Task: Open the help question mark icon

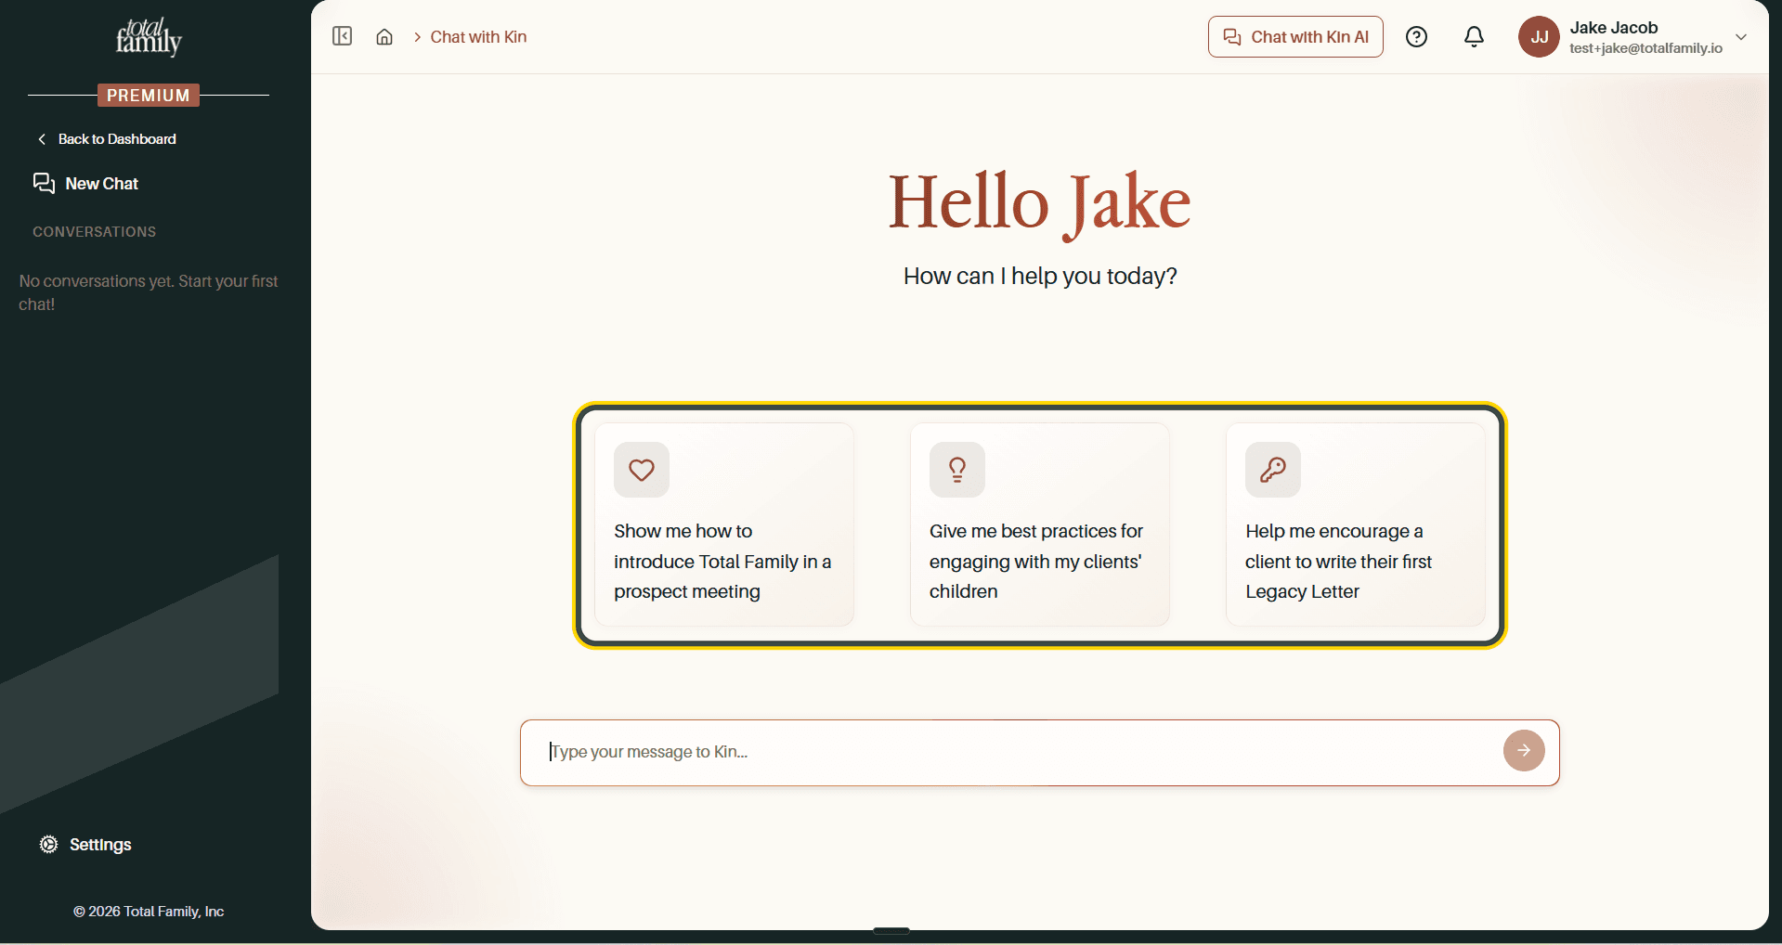Action: (x=1416, y=37)
